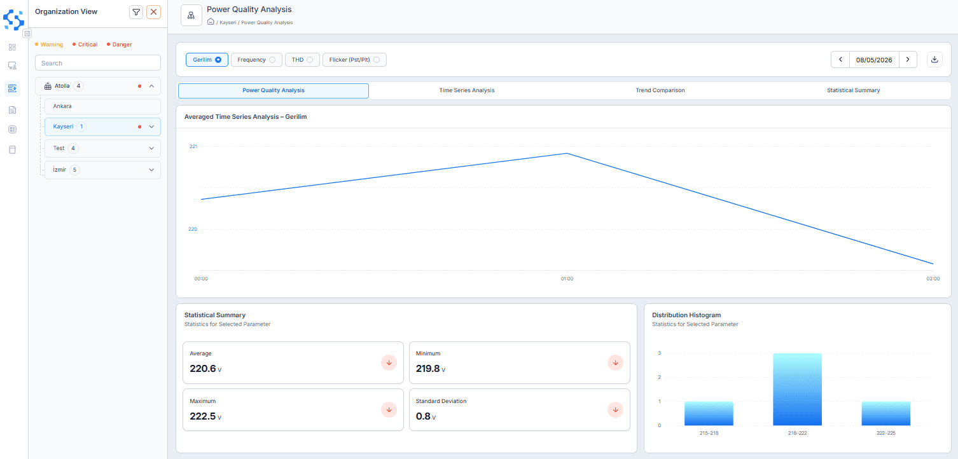Click the 222.5 maximum value

(x=203, y=416)
